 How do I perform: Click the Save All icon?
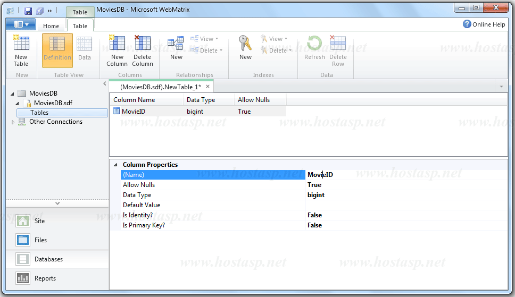click(x=40, y=11)
